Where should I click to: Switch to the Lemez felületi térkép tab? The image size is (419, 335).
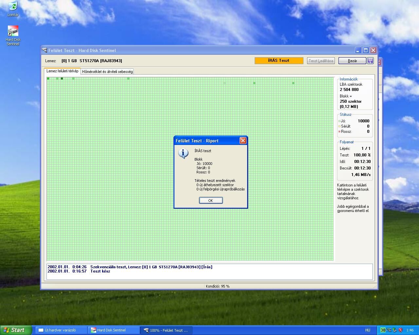click(x=62, y=71)
